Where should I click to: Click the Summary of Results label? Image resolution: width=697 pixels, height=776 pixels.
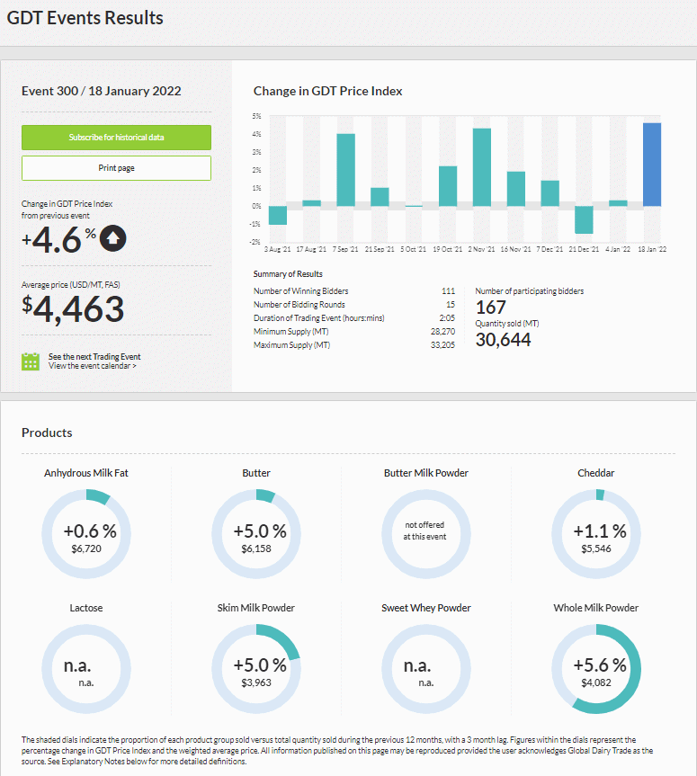[x=288, y=274]
